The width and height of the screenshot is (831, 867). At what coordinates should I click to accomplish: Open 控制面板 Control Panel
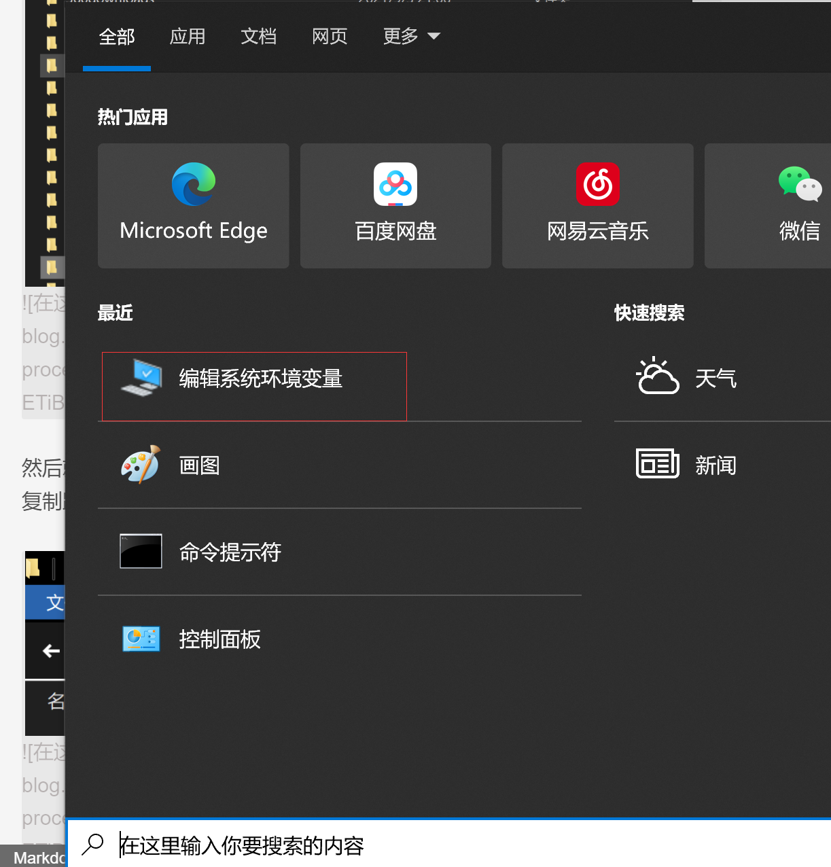coord(219,639)
